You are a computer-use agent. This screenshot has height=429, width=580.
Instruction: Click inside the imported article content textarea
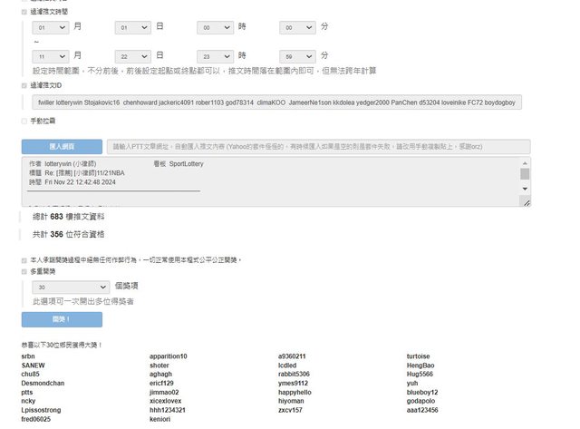point(272,181)
